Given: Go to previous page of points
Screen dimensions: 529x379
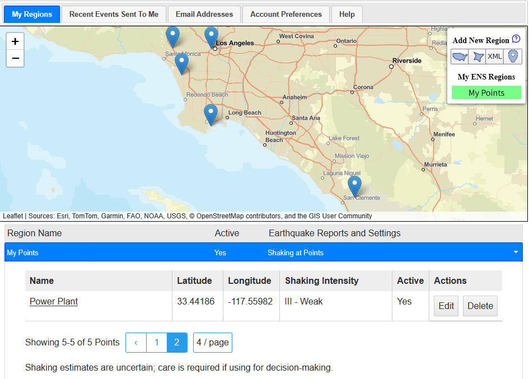Looking at the screenshot, I should (136, 343).
